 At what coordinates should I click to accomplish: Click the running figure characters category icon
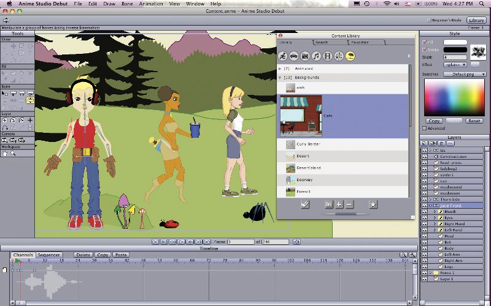pos(283,56)
